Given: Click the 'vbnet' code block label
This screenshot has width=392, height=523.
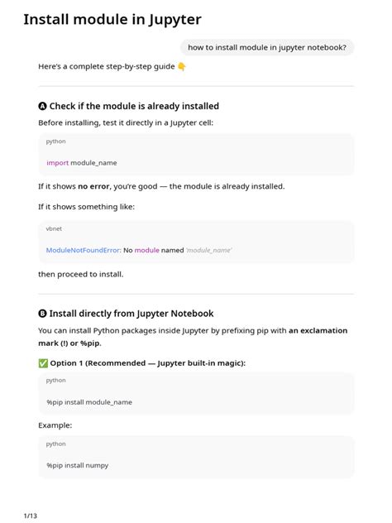Looking at the screenshot, I should pyautogui.click(x=54, y=228).
